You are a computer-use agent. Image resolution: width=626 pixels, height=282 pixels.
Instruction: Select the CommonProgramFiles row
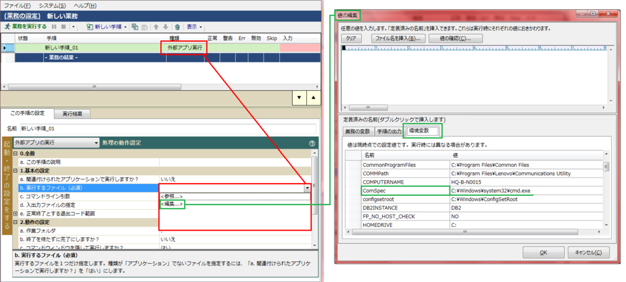coord(474,165)
